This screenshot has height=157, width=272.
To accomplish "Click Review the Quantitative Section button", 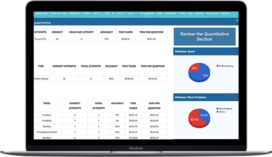I will pos(205,37).
